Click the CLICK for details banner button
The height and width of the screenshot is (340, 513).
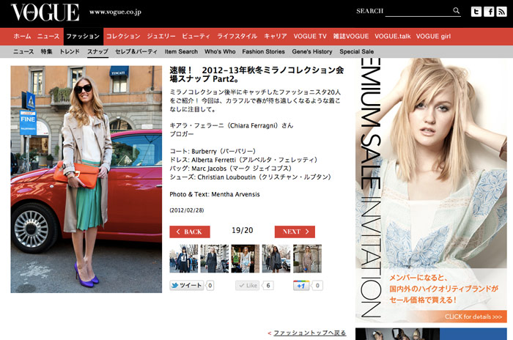tap(473, 317)
